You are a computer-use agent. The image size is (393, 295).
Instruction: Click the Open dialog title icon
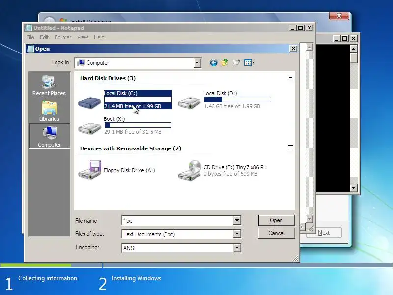[30, 49]
